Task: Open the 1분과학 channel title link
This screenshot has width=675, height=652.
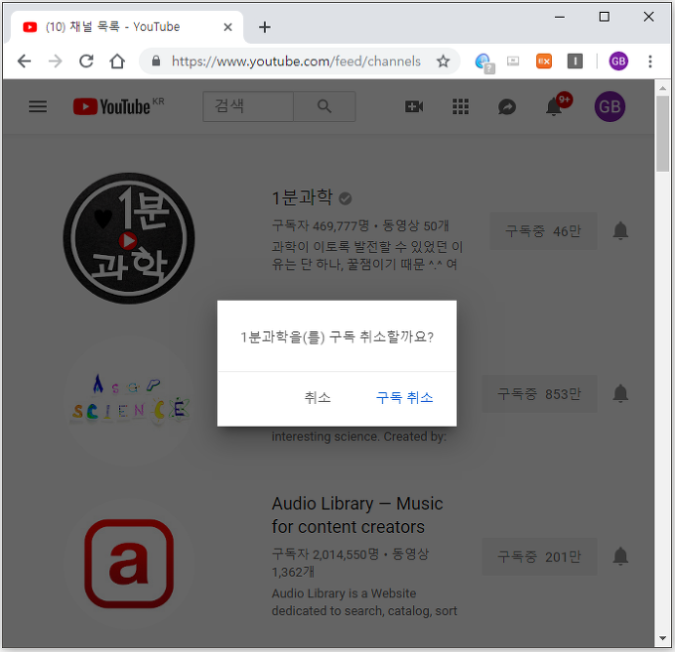Action: pyautogui.click(x=302, y=197)
